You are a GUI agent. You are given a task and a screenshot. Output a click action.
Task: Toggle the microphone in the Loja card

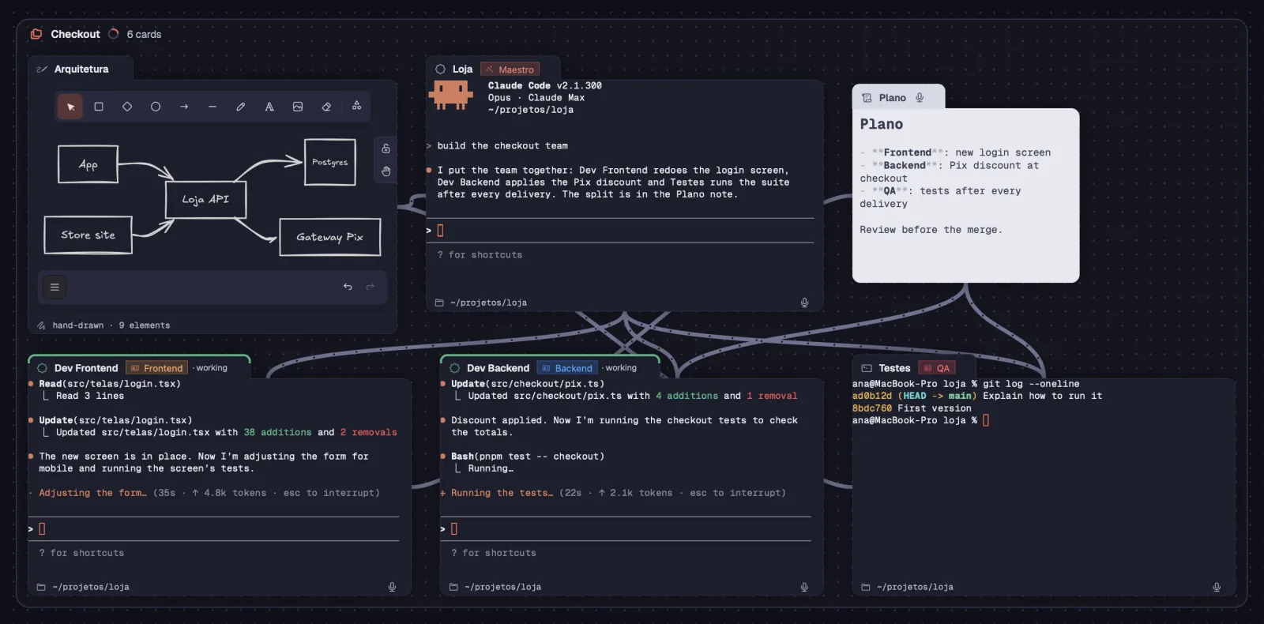[804, 303]
